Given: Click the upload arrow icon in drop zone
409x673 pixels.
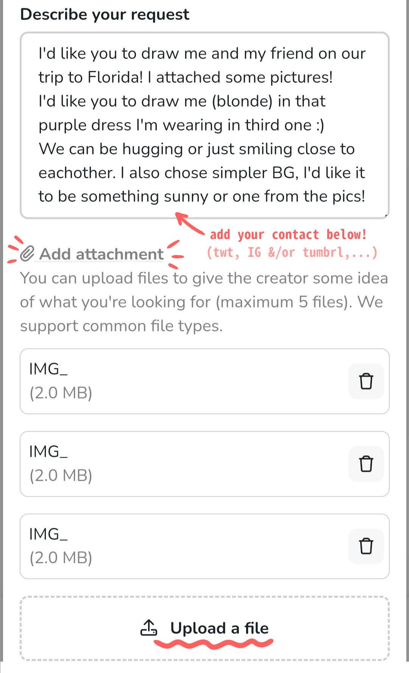Looking at the screenshot, I should (x=149, y=628).
